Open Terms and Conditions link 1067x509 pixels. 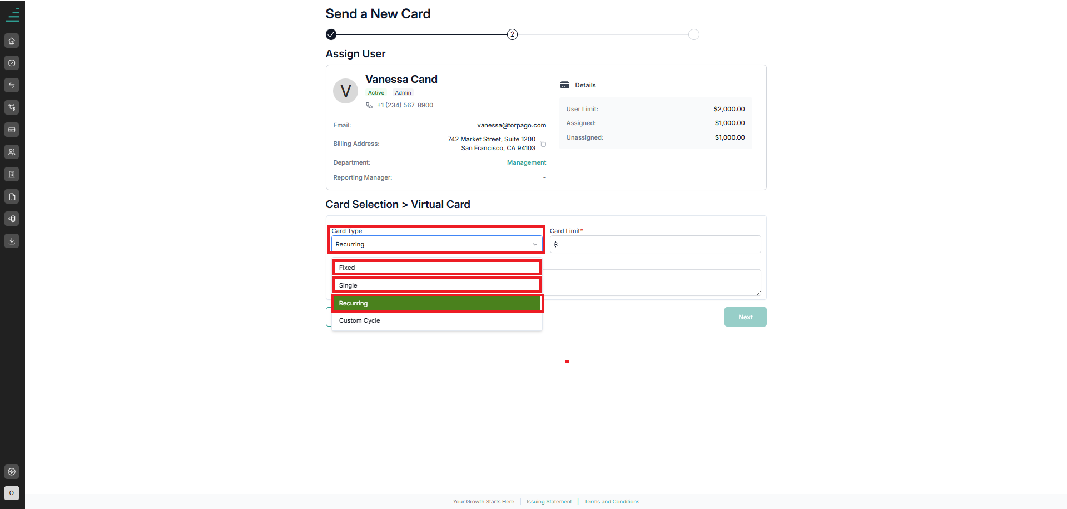(x=612, y=502)
